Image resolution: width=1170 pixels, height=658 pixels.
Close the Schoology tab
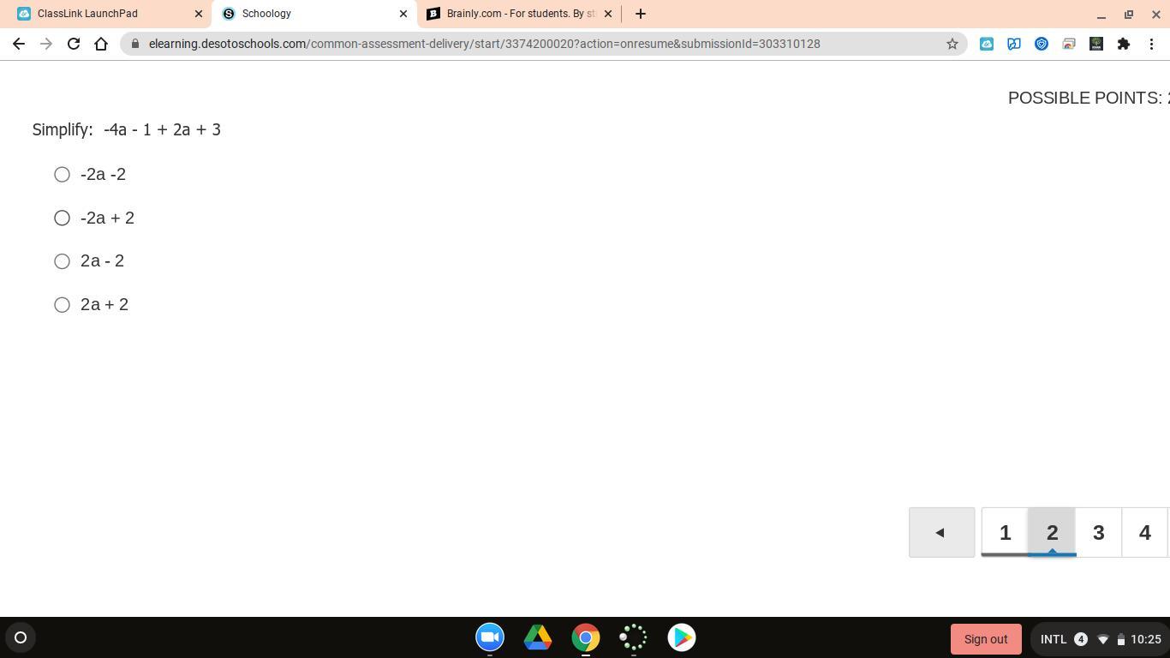403,14
